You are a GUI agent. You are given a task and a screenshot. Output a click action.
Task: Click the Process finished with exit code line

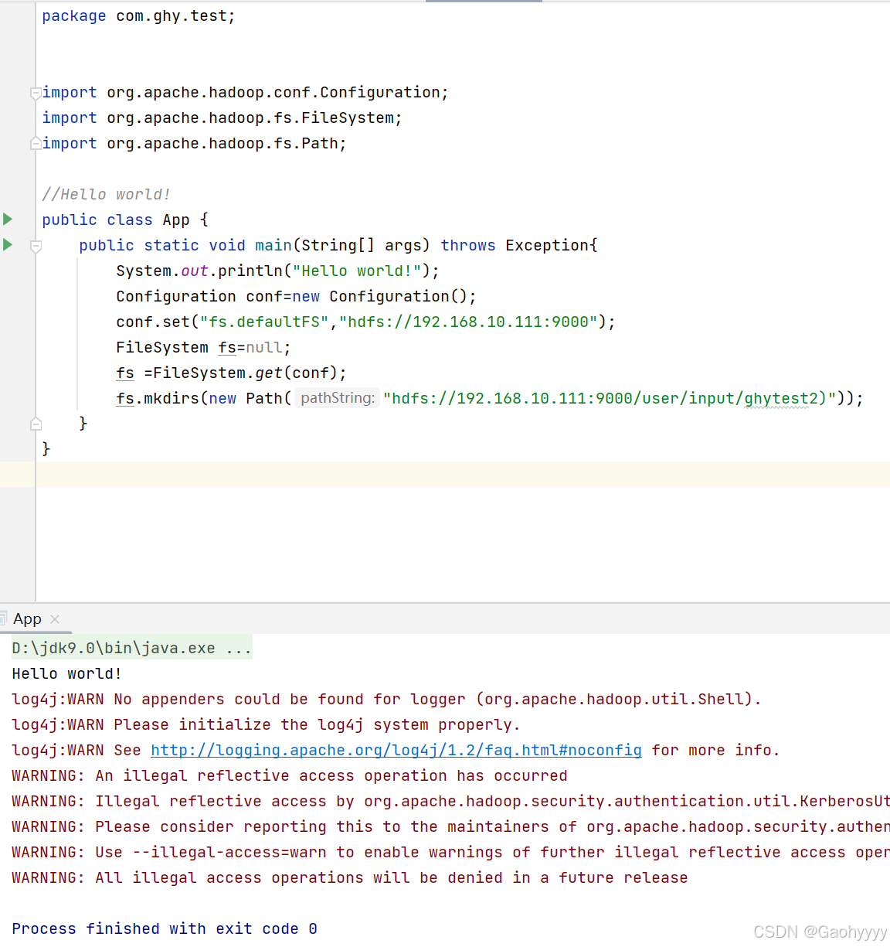(163, 928)
